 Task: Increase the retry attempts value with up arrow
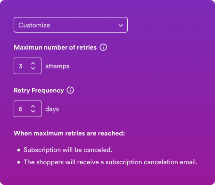pos(33,63)
